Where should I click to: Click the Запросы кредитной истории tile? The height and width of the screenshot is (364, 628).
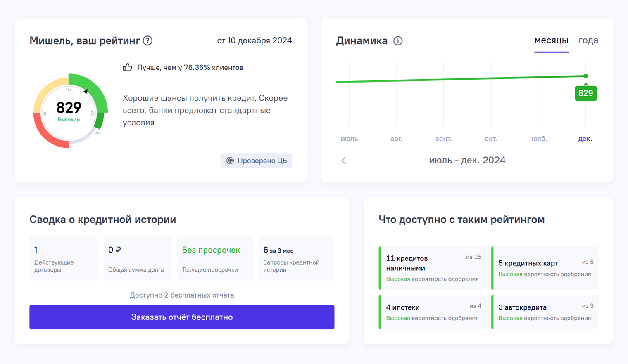click(x=296, y=258)
